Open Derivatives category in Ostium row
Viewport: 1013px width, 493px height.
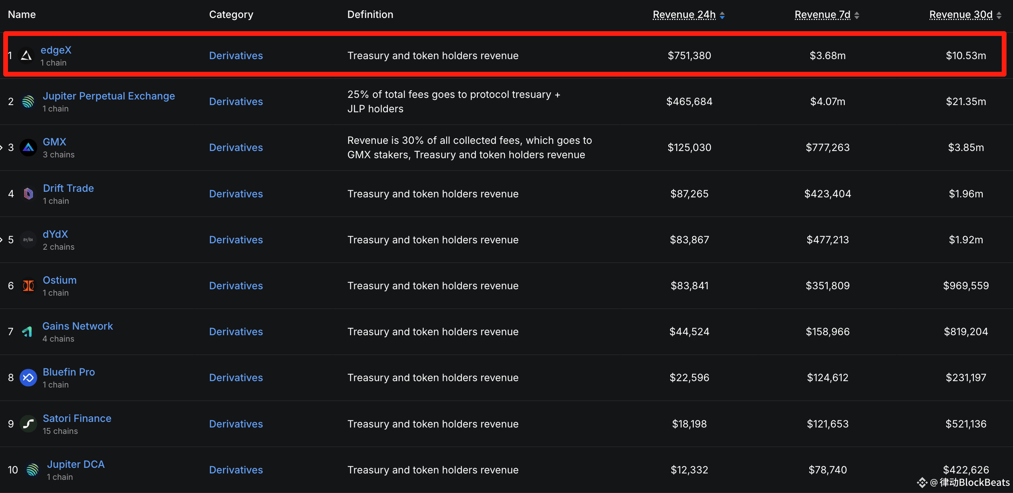tap(236, 286)
